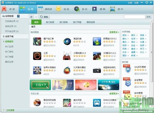
Task: Click 查看更多 link in 每日精选 section
Action: [x=114, y=32]
